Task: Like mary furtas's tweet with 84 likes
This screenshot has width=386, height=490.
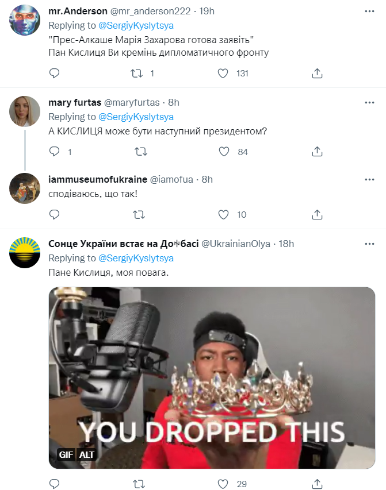Action: tap(223, 152)
